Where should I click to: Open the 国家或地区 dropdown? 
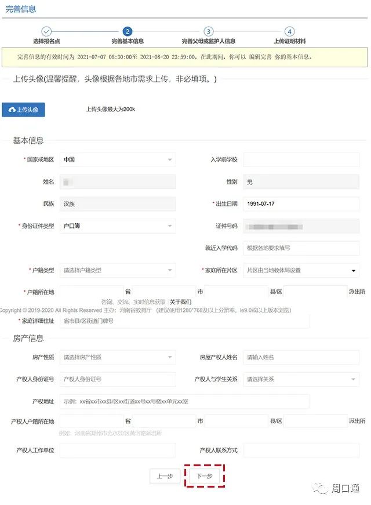118,159
